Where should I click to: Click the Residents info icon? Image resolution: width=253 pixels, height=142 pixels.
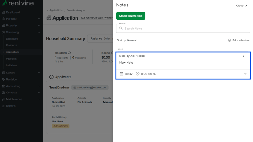pyautogui.click(x=69, y=53)
